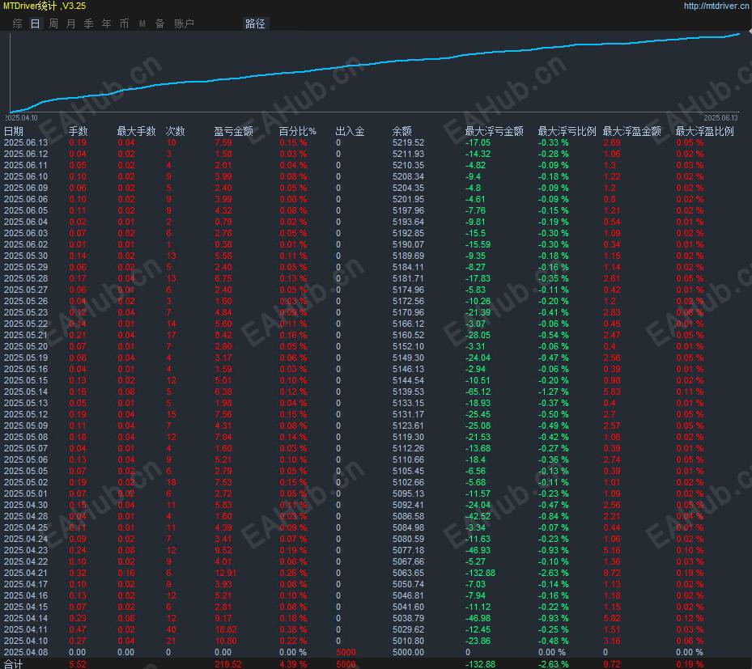
Task: Switch to the 综 summary tab
Action: [17, 24]
